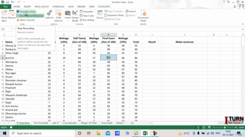Open Expansion Packs
This screenshot has height=137, width=245.
114,15
